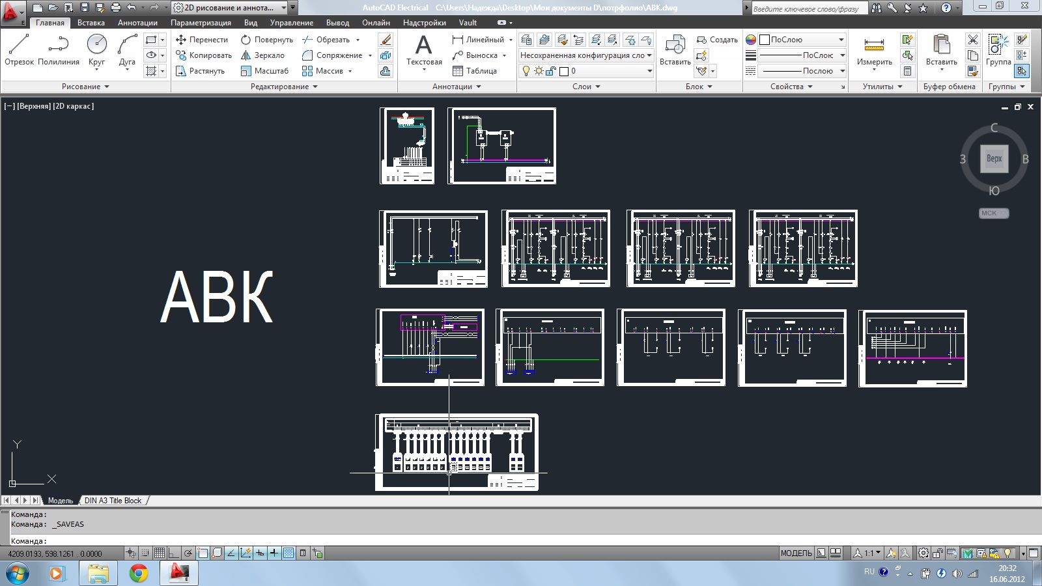The image size is (1042, 586).
Task: Click the application menu A button
Action: click(x=12, y=12)
